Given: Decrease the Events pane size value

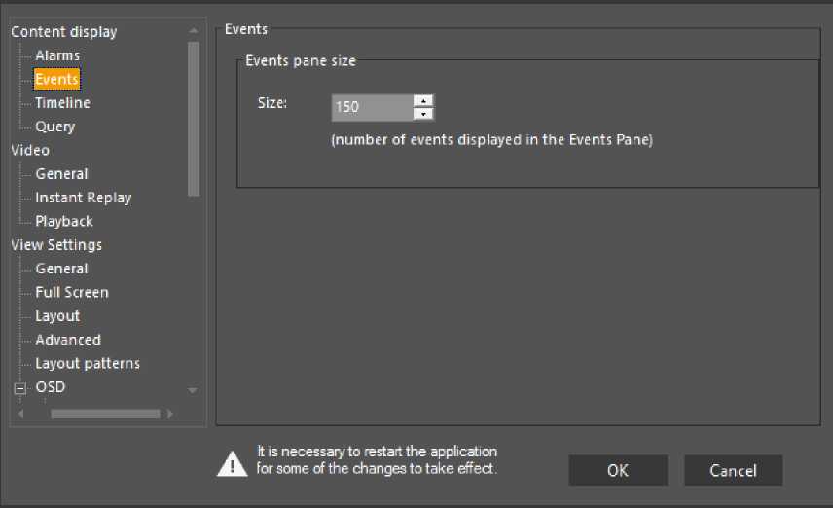Looking at the screenshot, I should coord(422,114).
